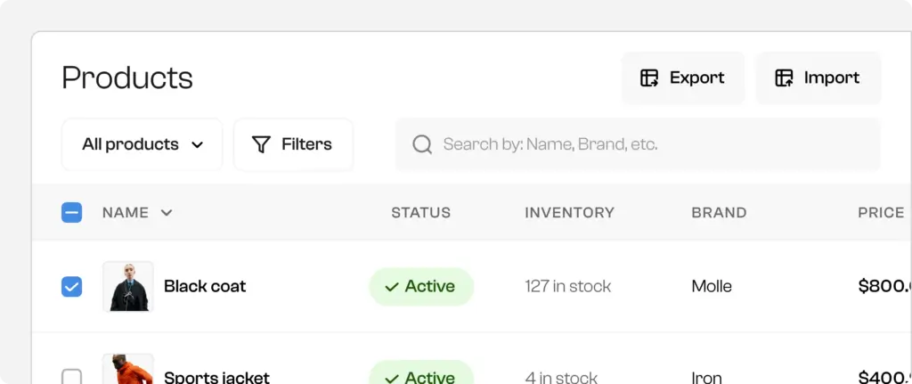Sort by the Status column header
The height and width of the screenshot is (384, 912).
click(420, 213)
